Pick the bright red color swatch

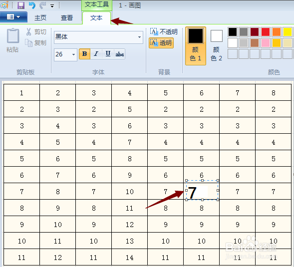266,32
